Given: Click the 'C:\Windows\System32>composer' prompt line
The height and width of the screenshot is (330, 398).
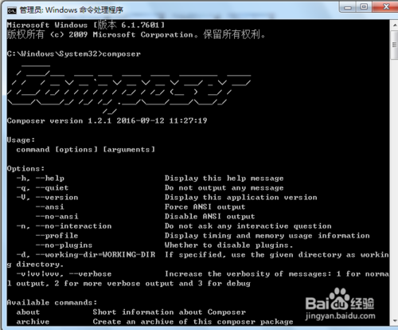Looking at the screenshot, I should tap(74, 54).
